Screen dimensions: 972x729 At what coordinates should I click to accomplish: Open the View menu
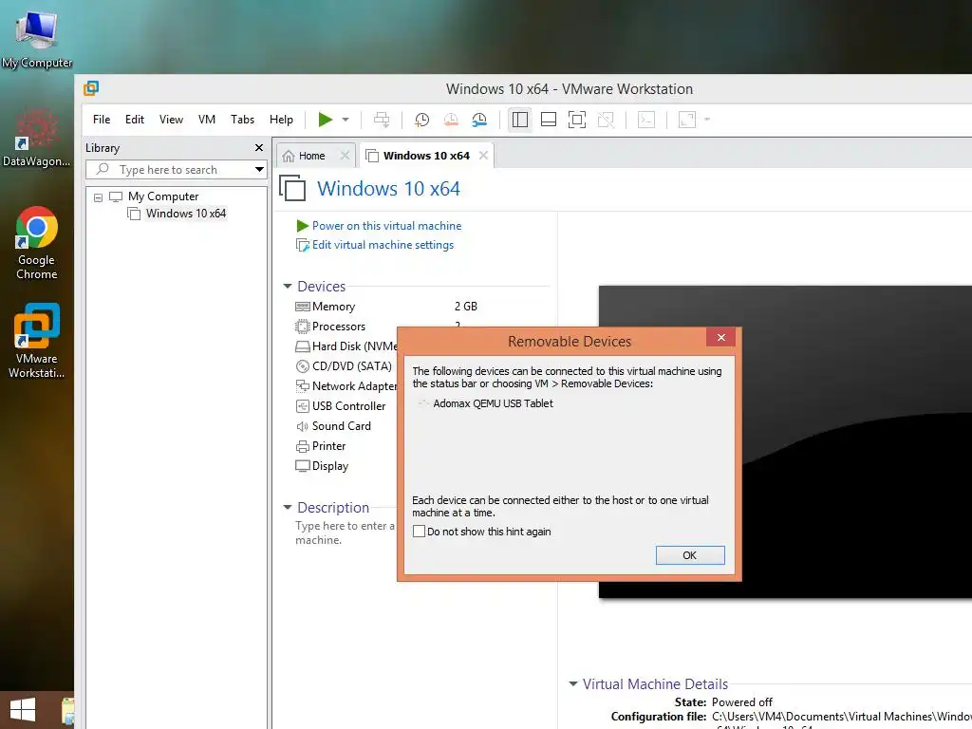171,120
